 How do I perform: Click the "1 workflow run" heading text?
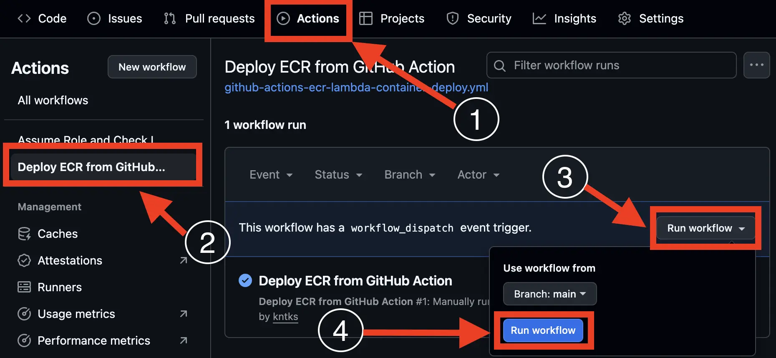click(265, 125)
